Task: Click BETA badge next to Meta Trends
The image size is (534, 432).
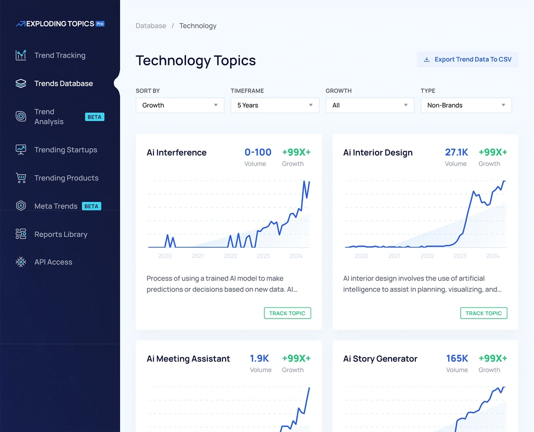Action: click(92, 206)
